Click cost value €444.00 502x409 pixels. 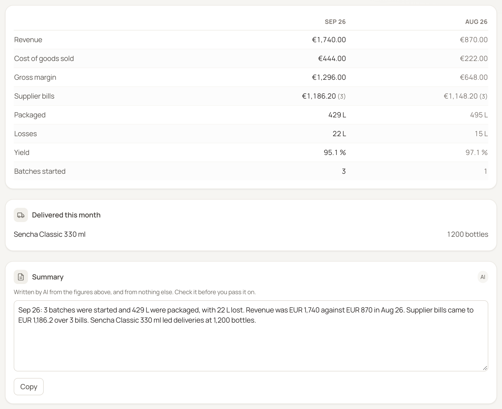332,58
